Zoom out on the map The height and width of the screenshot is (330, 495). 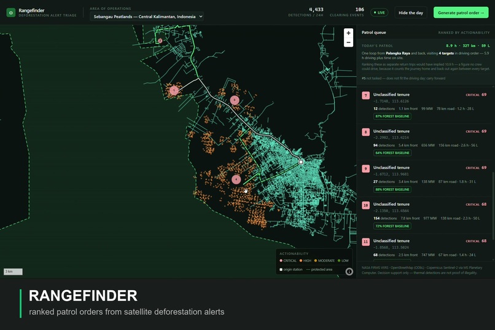click(348, 42)
